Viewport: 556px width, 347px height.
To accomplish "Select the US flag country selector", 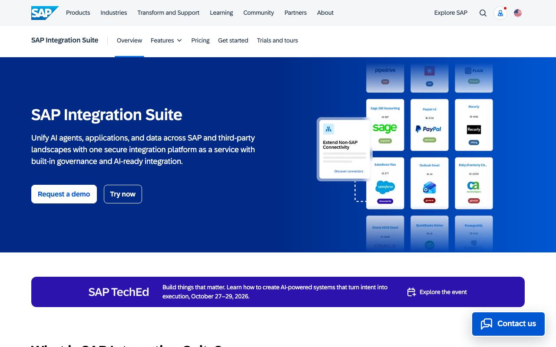I will pos(518,13).
